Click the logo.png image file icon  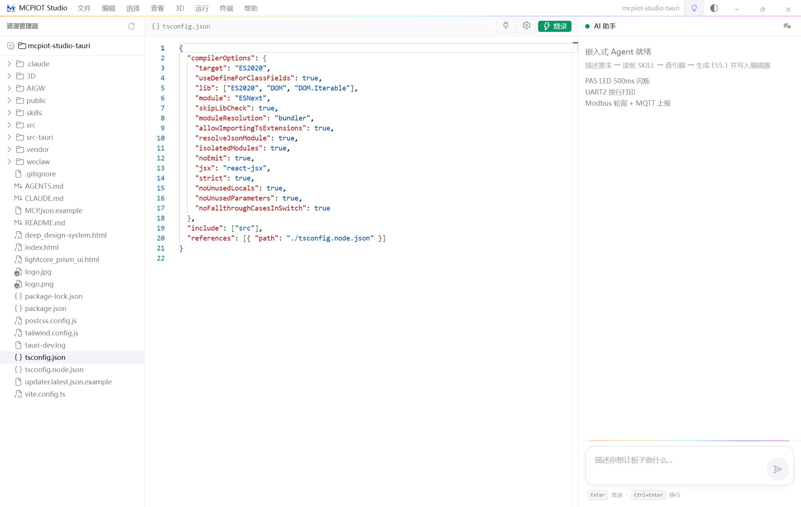[x=18, y=284]
